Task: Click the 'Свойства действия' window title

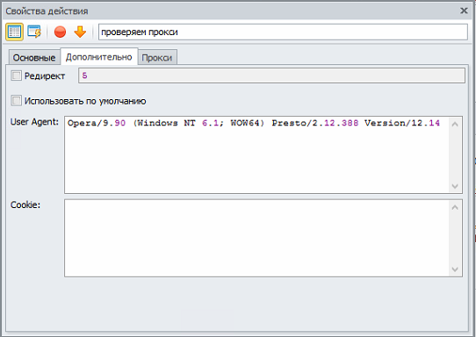Action: pos(47,11)
